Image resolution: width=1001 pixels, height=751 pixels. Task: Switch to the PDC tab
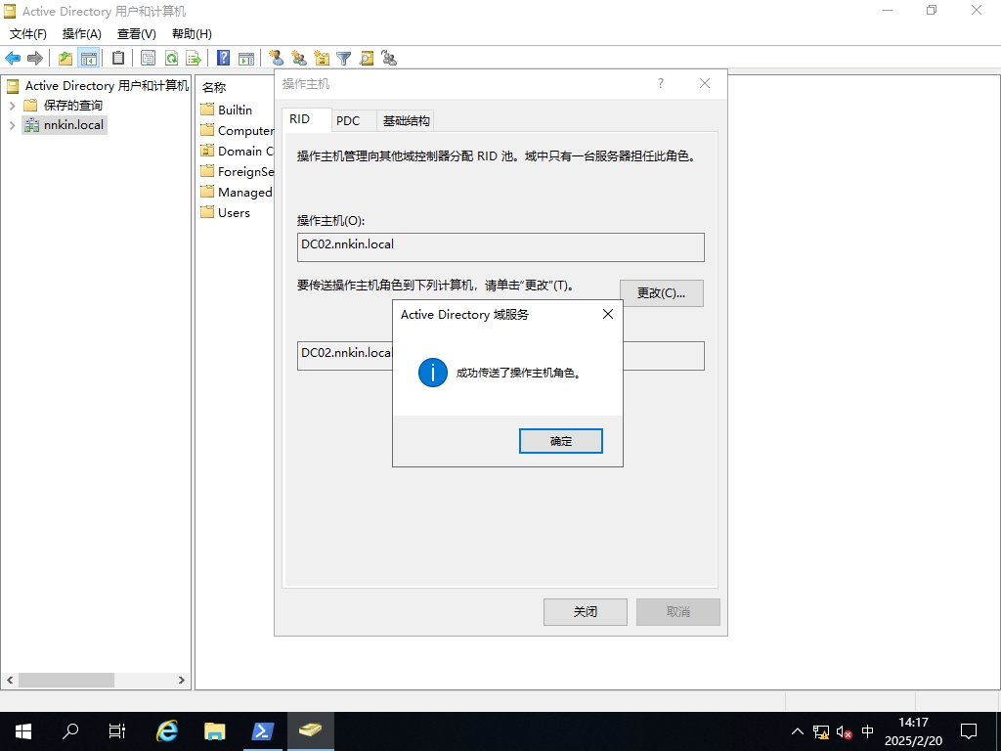pos(348,120)
